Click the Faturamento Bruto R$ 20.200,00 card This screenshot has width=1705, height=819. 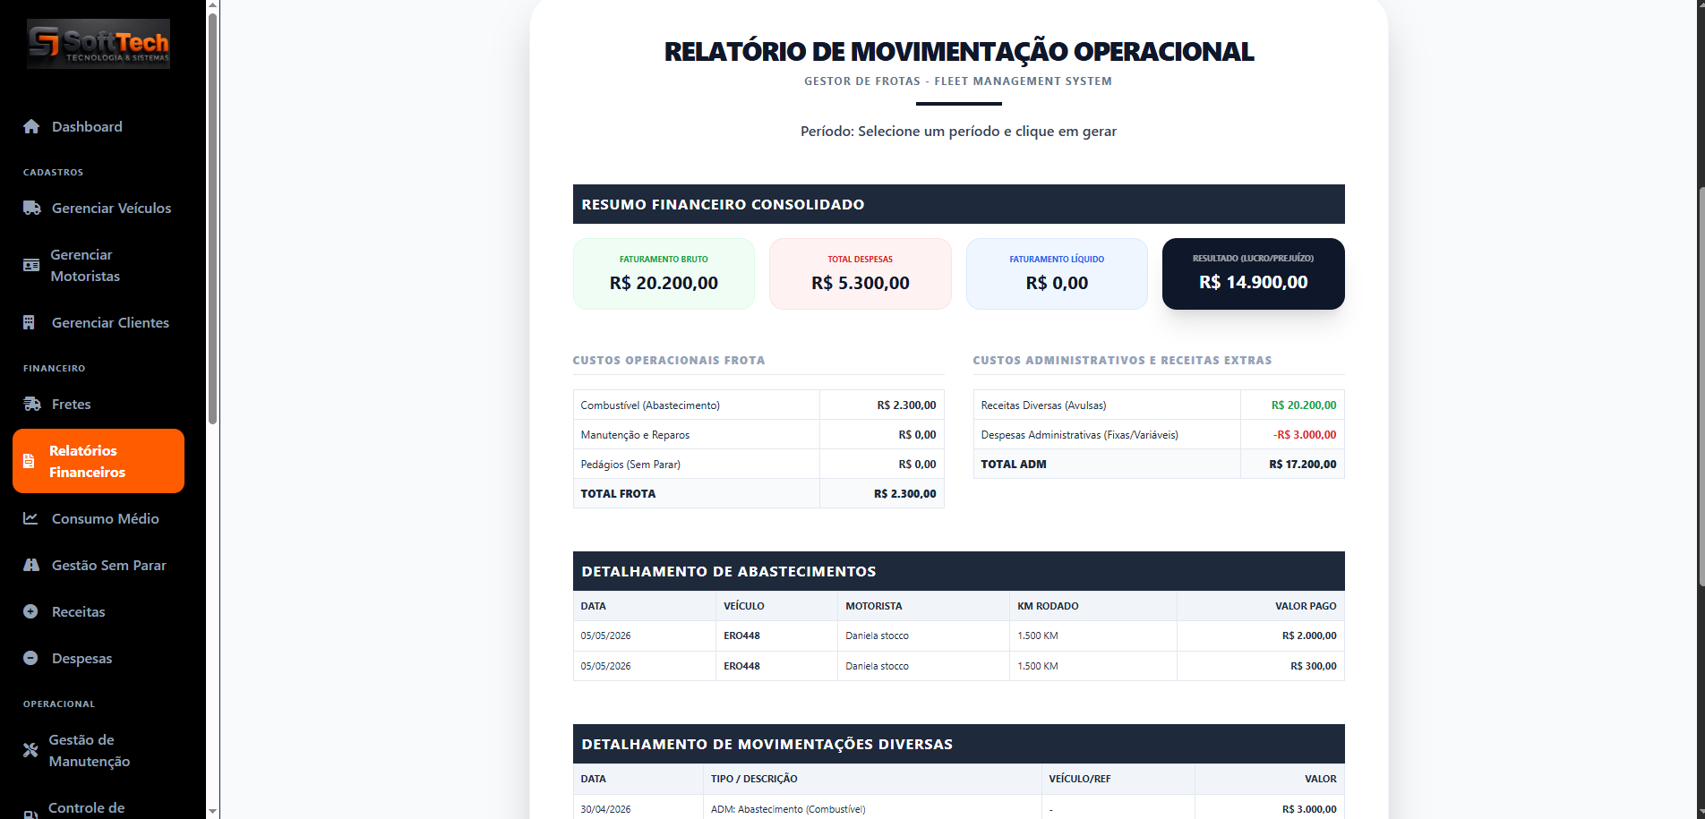point(664,274)
